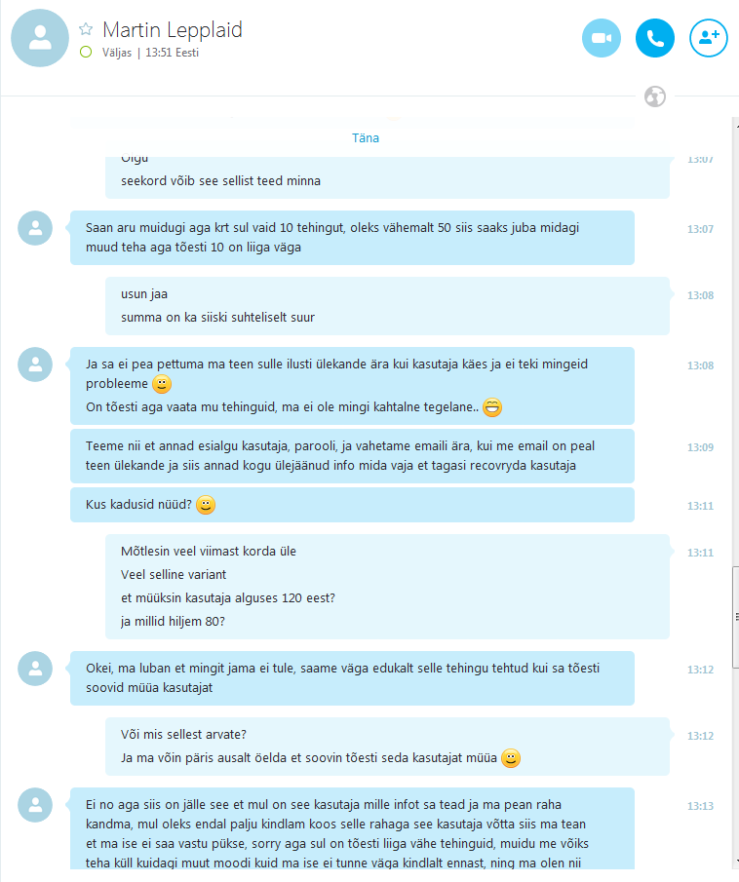Click the 'Mõtlesin veel viimast korda üle' message
The height and width of the screenshot is (882, 739).
click(209, 552)
